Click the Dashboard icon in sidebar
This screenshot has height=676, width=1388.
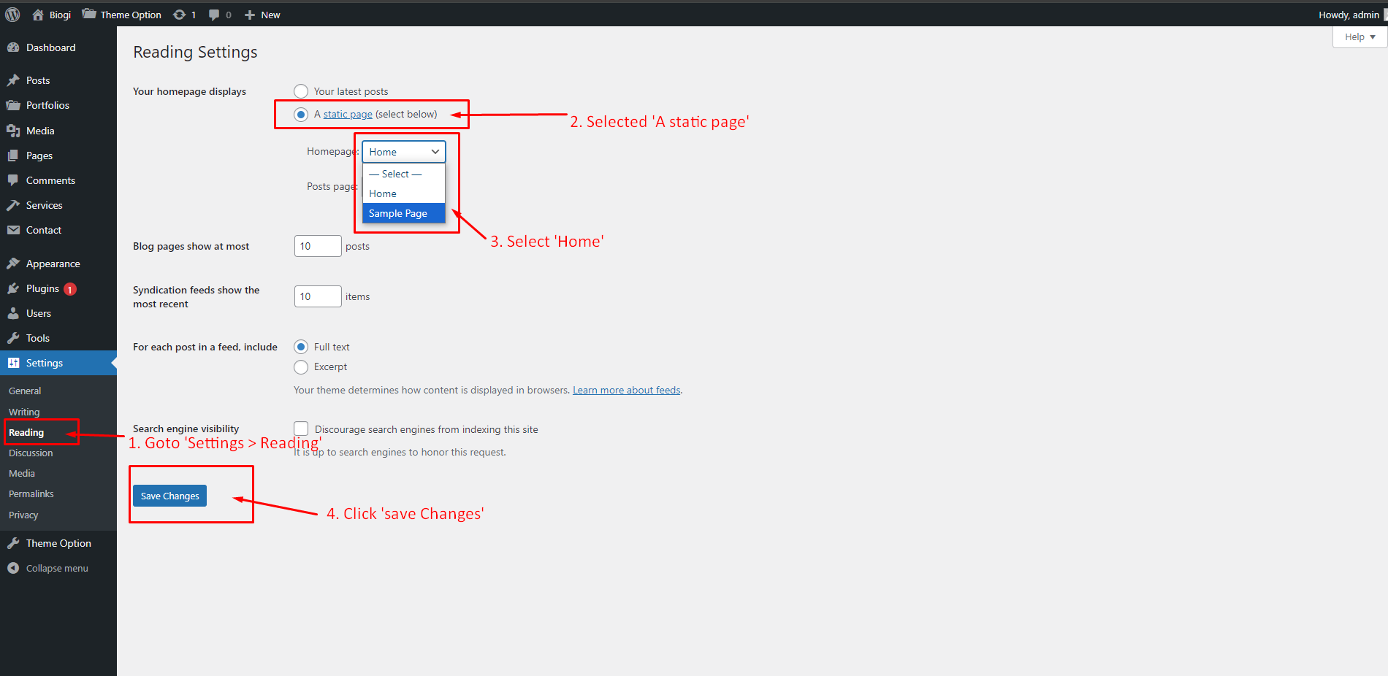(13, 47)
